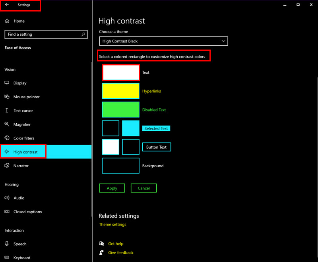Choose the green Disabled Text swatch
This screenshot has width=318, height=262.
click(121, 109)
